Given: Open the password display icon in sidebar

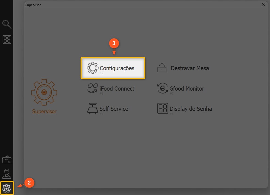Looking at the screenshot, I should (x=7, y=40).
